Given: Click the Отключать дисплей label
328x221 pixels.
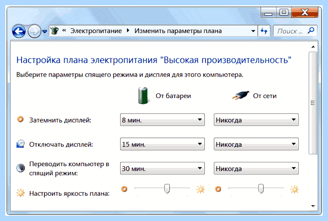Looking at the screenshot, I should tap(61, 145).
